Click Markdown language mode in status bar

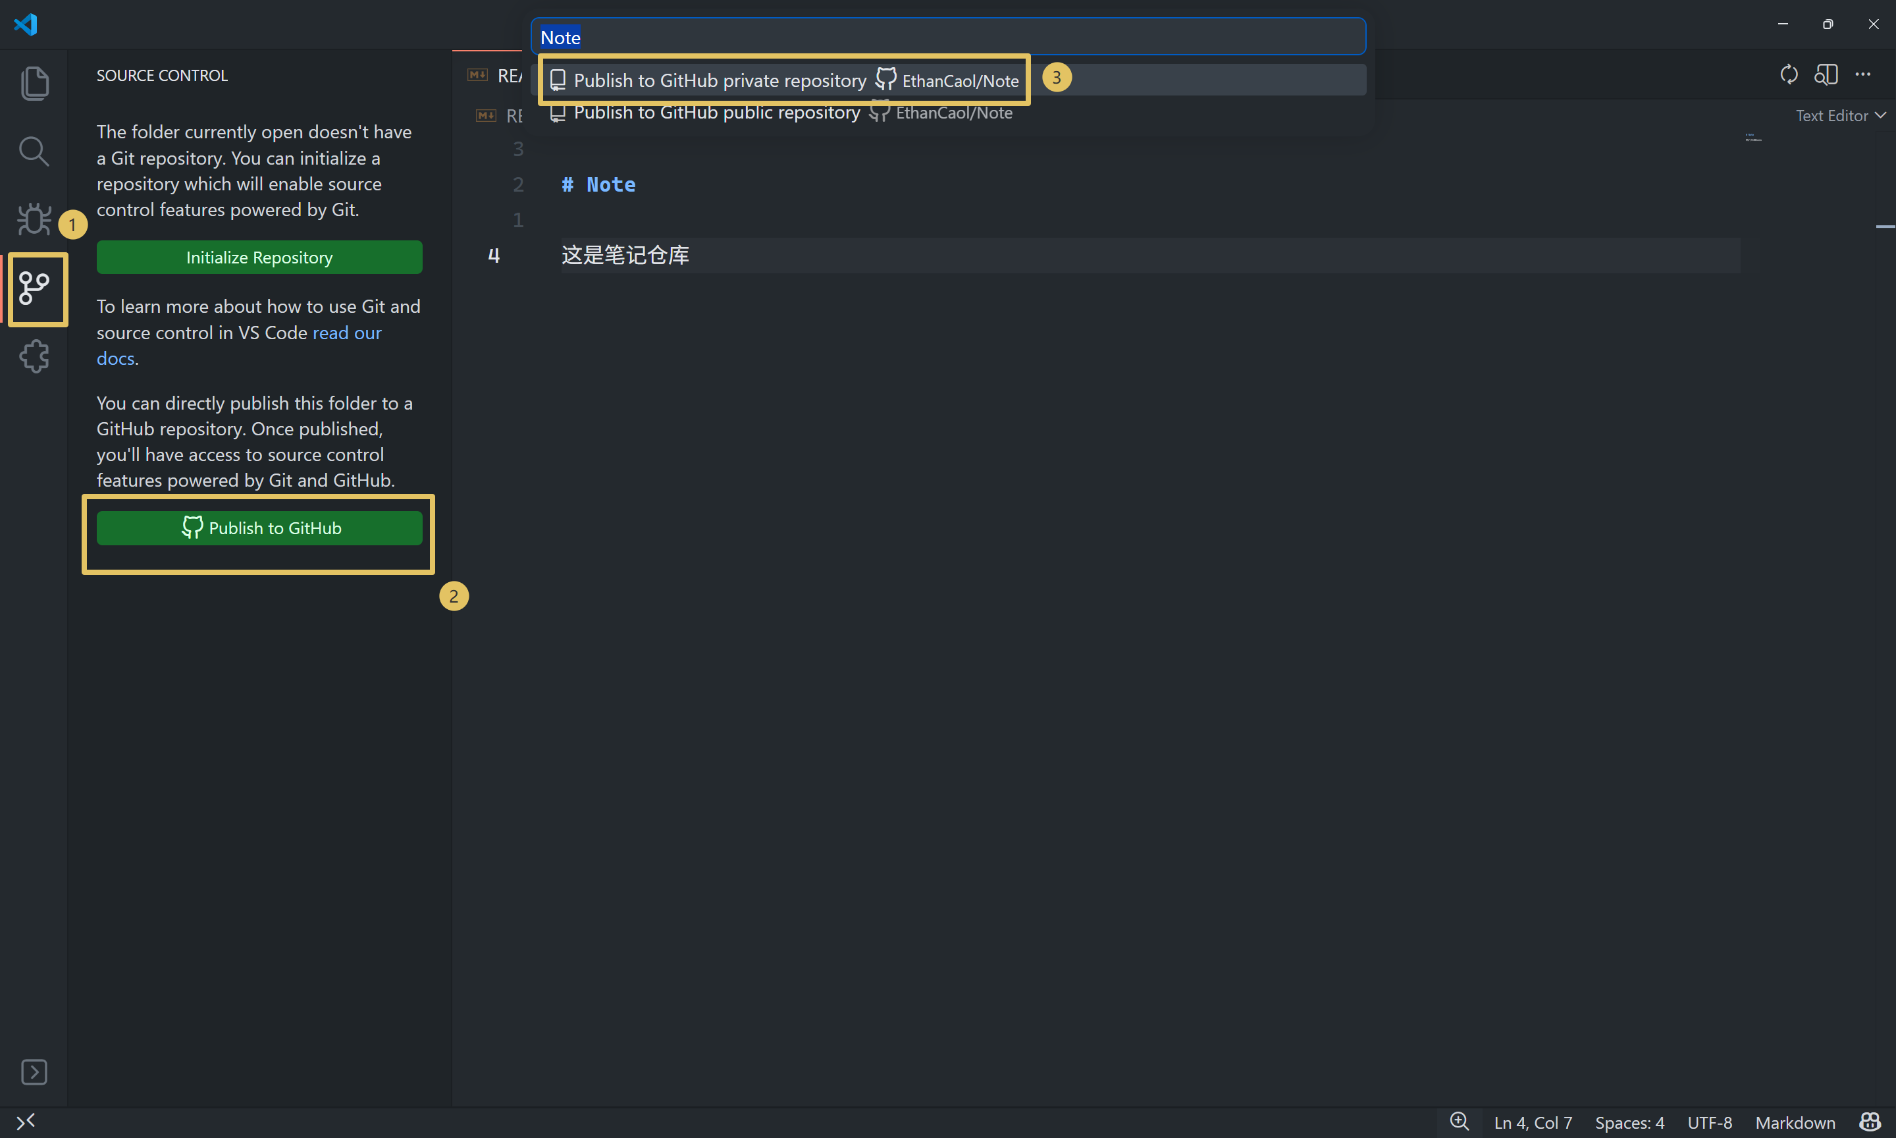pos(1795,1122)
